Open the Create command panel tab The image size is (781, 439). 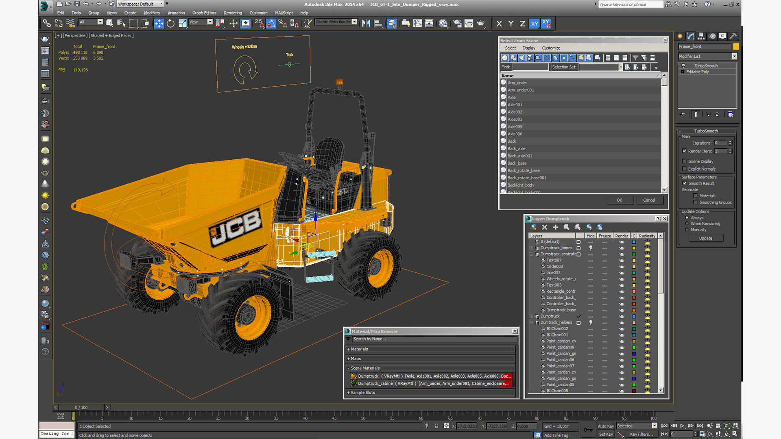[680, 36]
